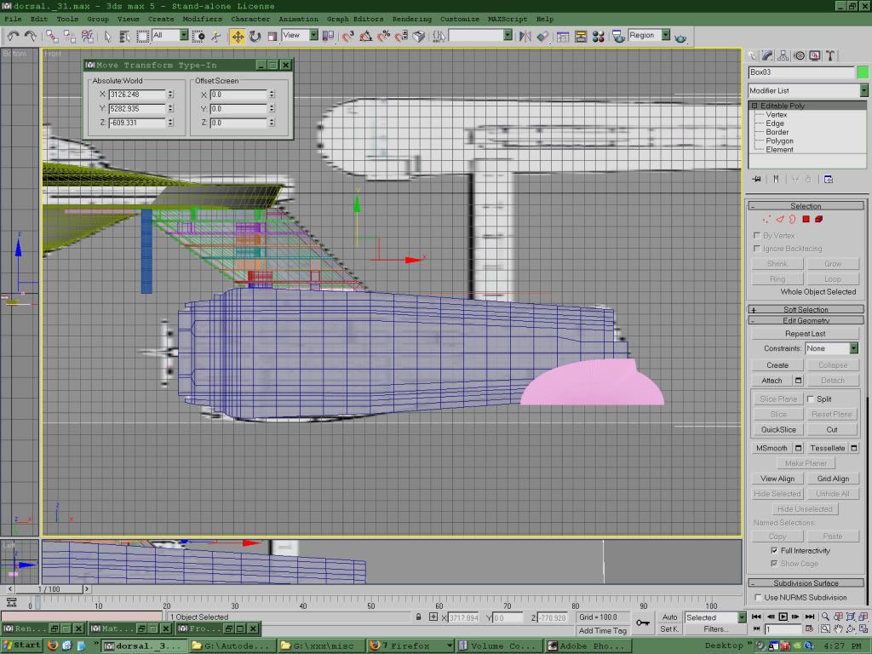Click the green object color swatch
Viewport: 872px width, 654px height.
[x=863, y=72]
